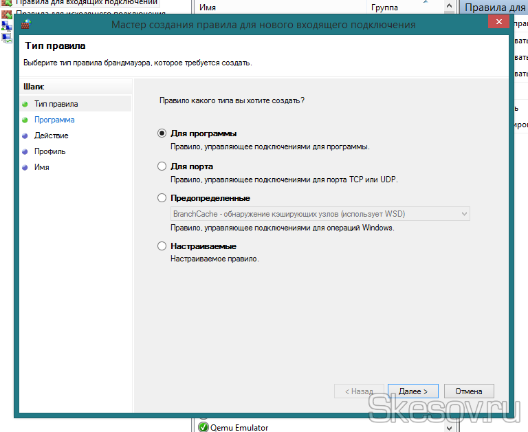Pick the Настраиваемые rule type option
Image resolution: width=528 pixels, height=432 pixels.
(162, 246)
